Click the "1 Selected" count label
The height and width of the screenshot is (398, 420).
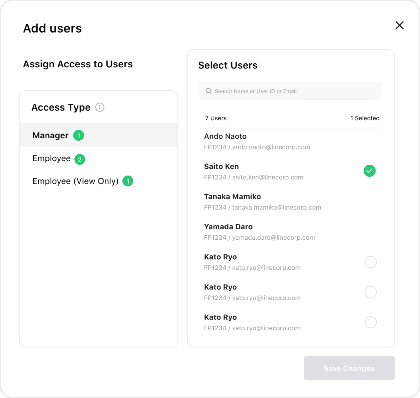[x=365, y=118]
